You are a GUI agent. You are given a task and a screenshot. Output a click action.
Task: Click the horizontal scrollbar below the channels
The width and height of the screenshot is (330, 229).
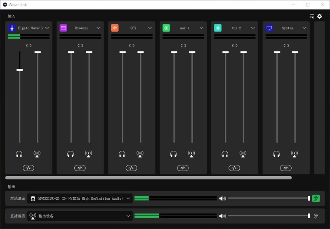pos(148,178)
